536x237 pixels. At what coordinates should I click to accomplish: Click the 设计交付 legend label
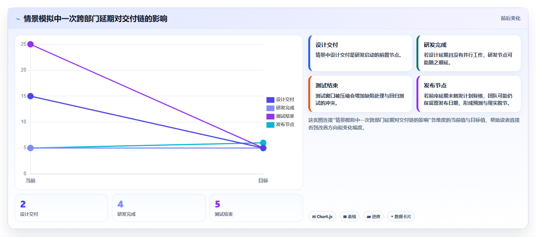coord(285,100)
